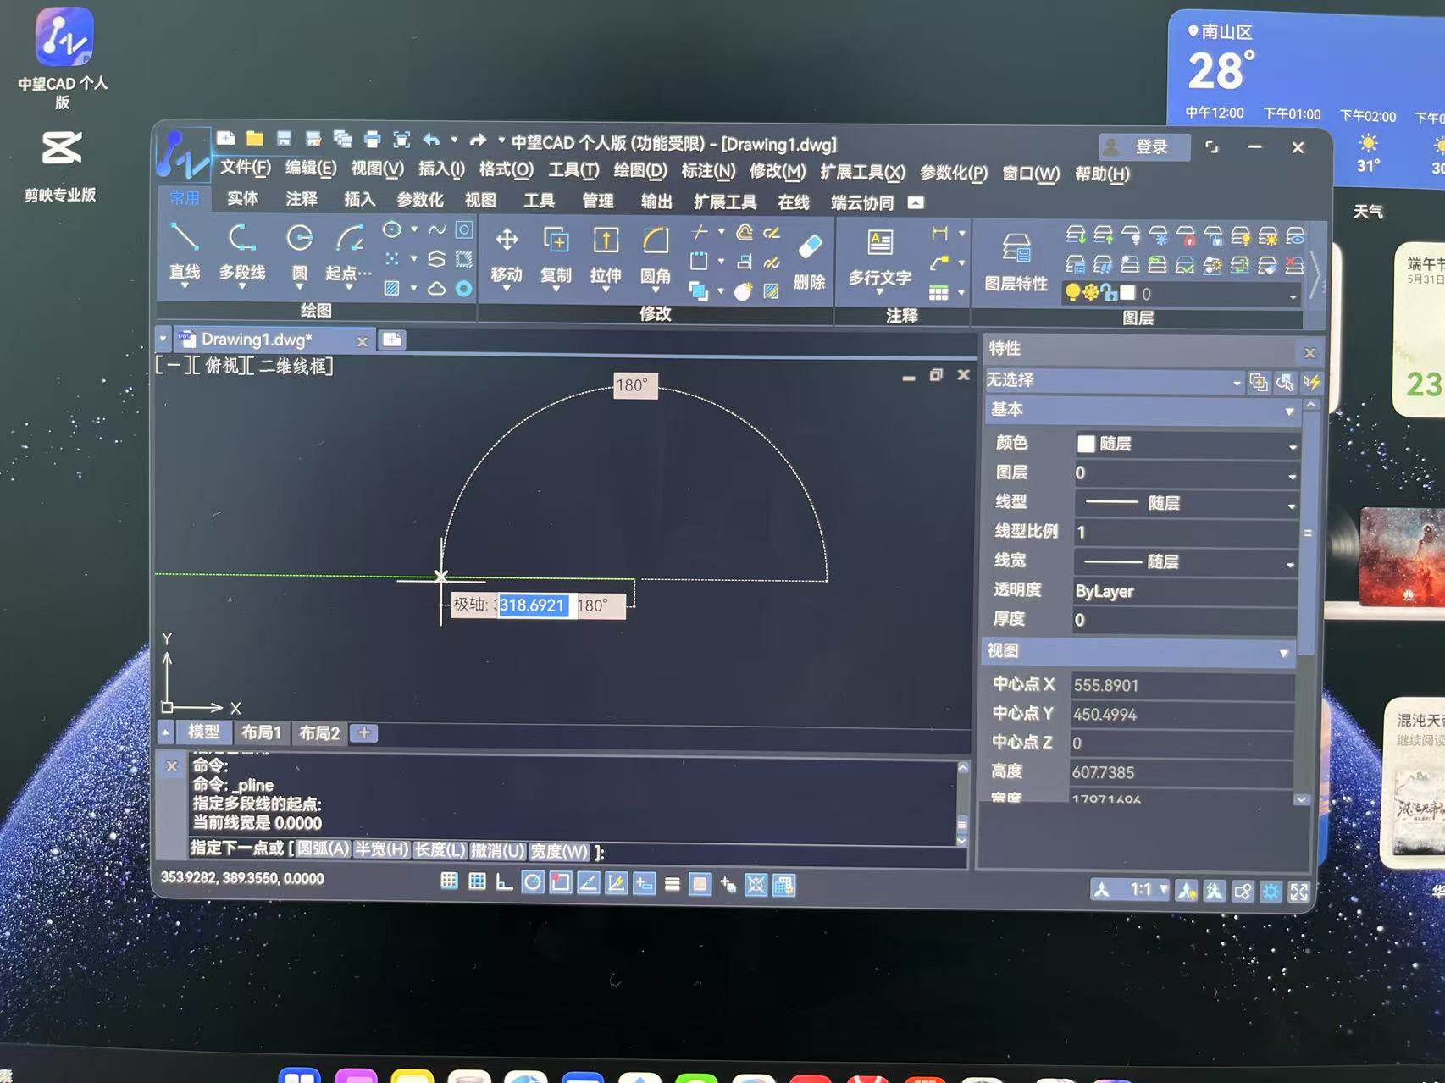
Task: Click the explode bomb icon in 修改 panel
Action: (743, 292)
